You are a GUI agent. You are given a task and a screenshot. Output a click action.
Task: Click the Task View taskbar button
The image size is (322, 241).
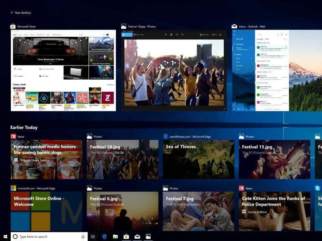coord(93,237)
